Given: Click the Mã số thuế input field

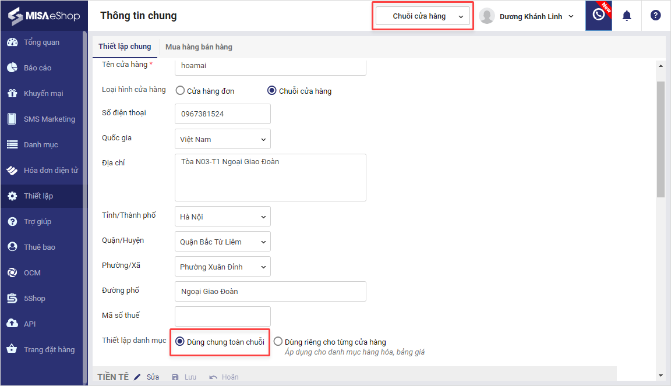Looking at the screenshot, I should 223,316.
